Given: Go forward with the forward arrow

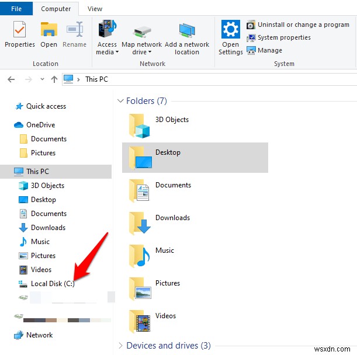Looking at the screenshot, I should click(29, 79).
